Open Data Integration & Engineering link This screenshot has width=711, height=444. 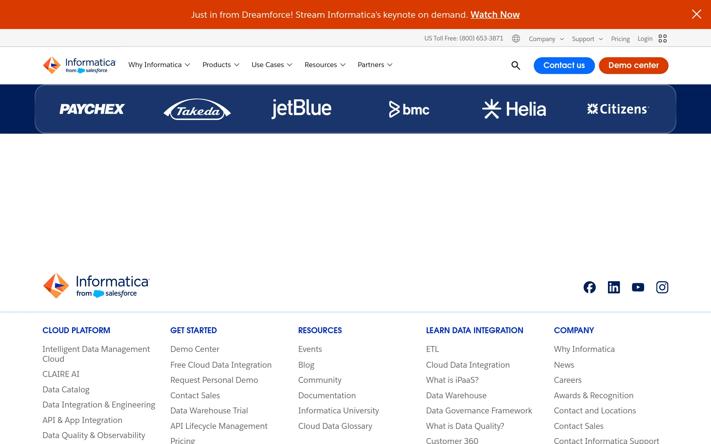(99, 405)
